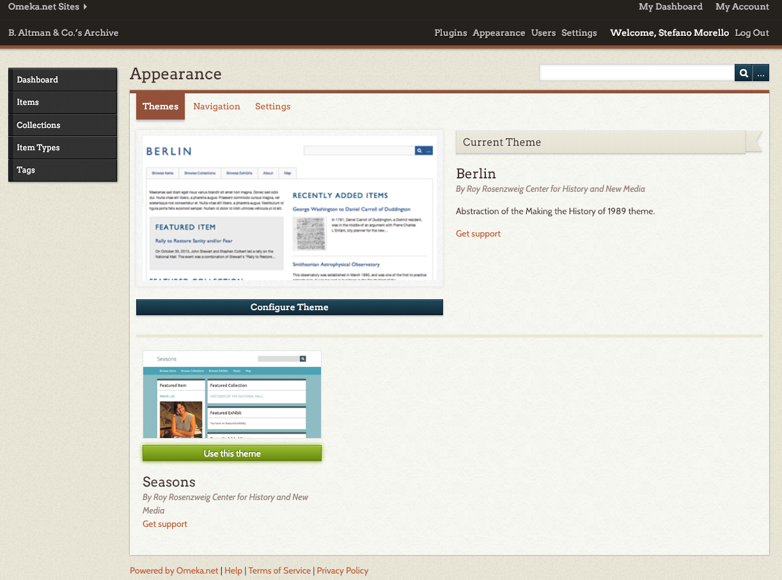This screenshot has height=580, width=782.
Task: Click the search magnifier icon button
Action: tap(743, 73)
